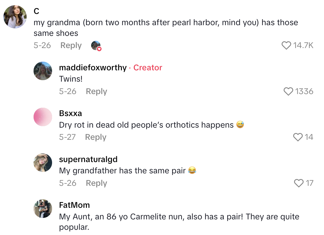Open supernaturalgd's profile avatar
Image resolution: width=324 pixels, height=235 pixels.
click(43, 163)
